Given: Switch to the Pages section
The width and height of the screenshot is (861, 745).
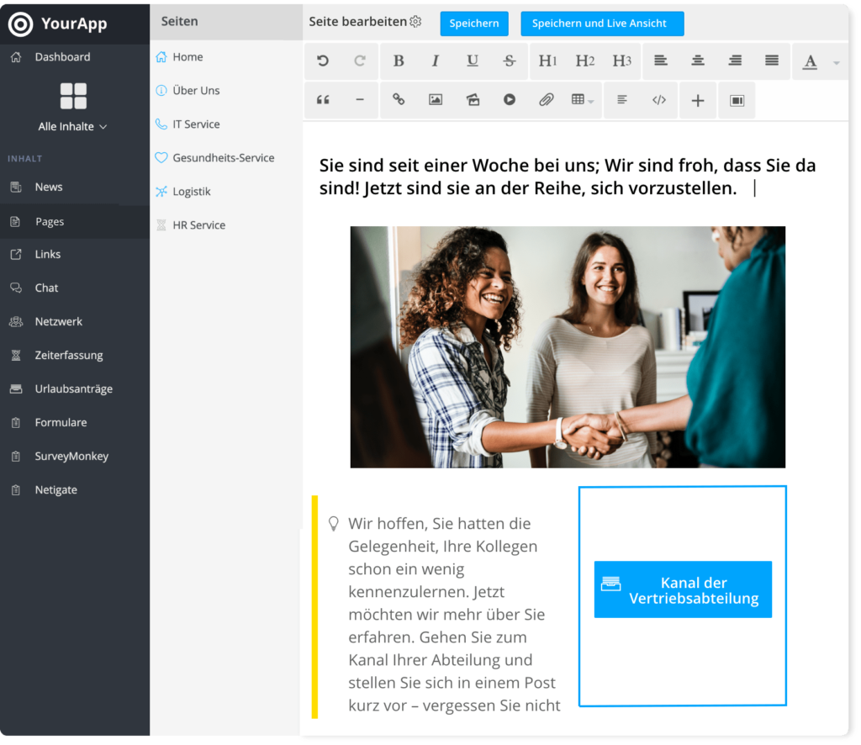Looking at the screenshot, I should point(48,220).
